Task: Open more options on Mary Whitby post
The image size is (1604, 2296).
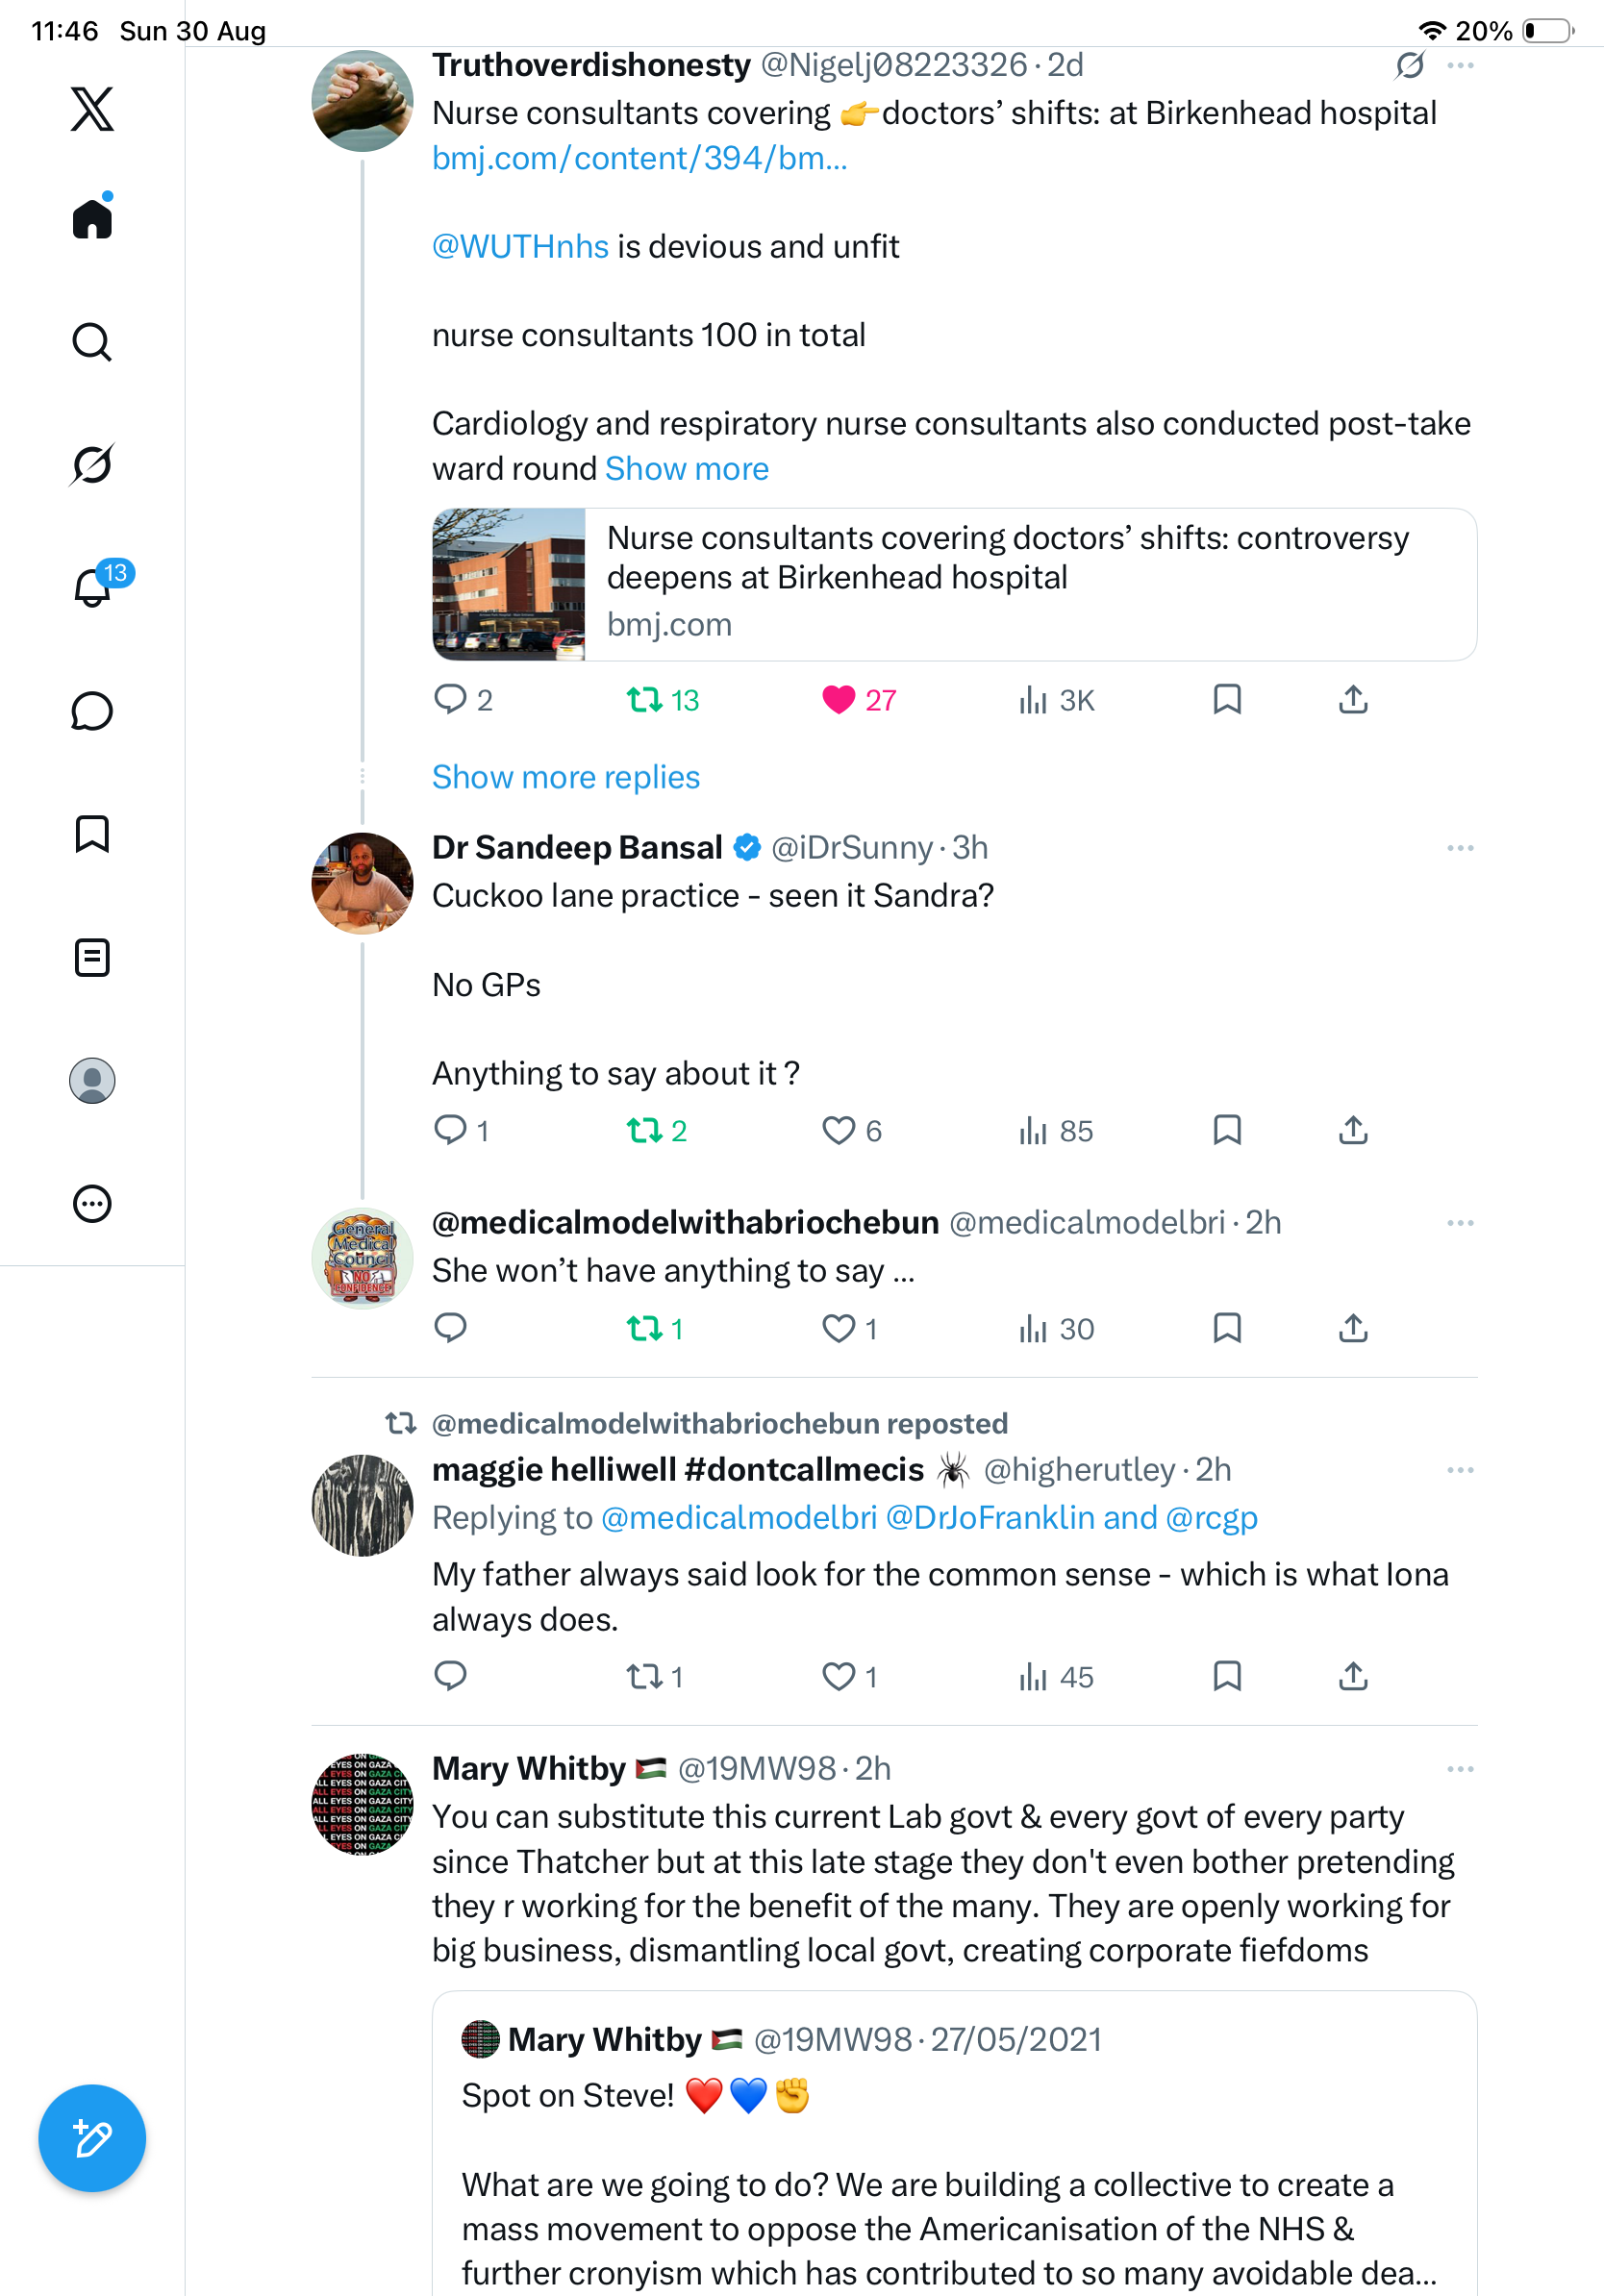Action: (x=1460, y=1769)
